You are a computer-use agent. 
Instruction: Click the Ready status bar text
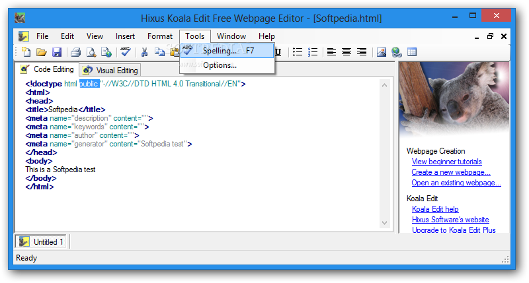(x=26, y=258)
